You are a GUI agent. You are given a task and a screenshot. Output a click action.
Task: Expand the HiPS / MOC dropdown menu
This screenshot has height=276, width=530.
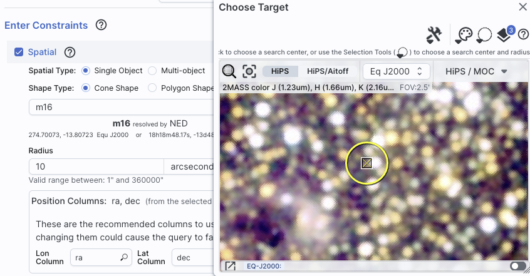tap(476, 71)
